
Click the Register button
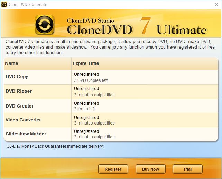coord(113,169)
